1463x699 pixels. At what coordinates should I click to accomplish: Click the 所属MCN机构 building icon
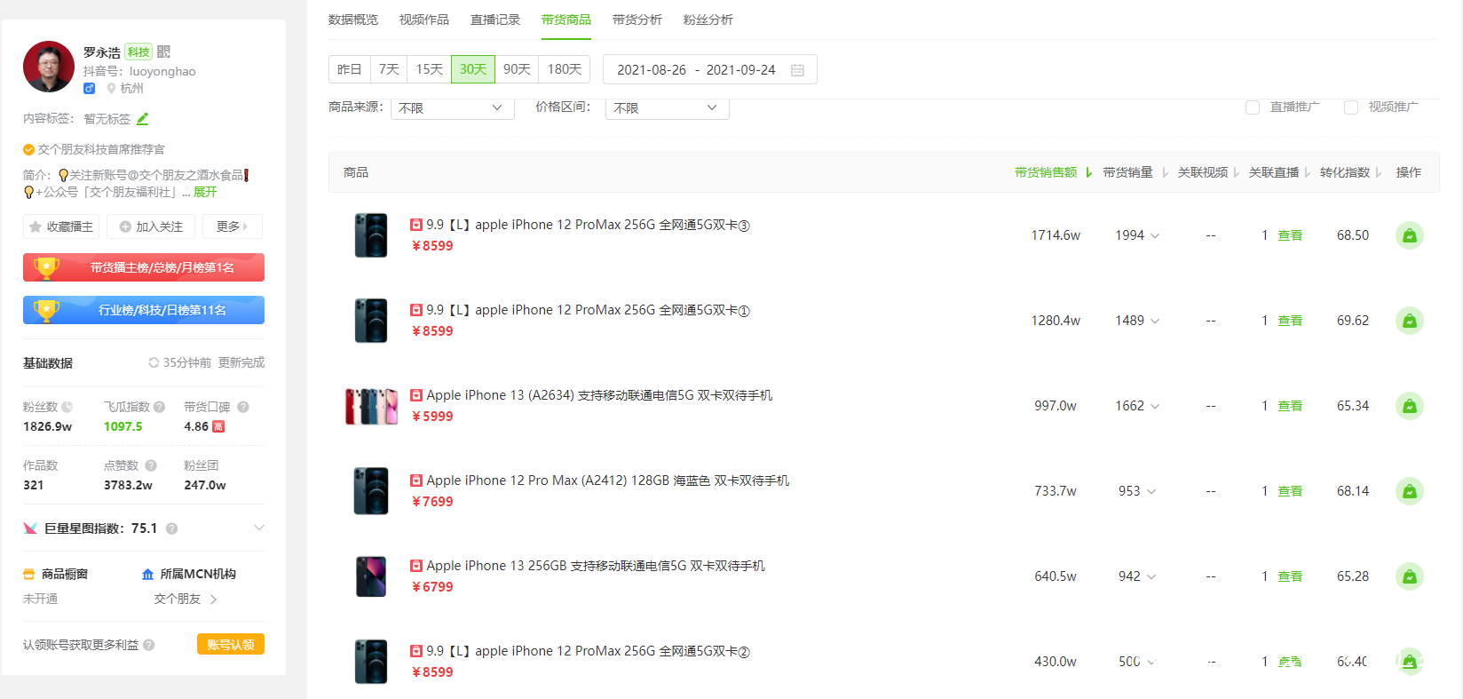click(x=148, y=574)
